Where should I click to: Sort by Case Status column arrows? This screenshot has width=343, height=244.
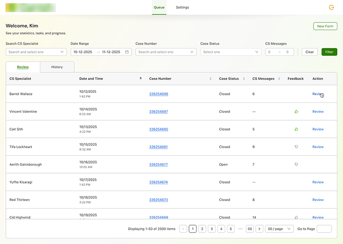[x=244, y=78]
